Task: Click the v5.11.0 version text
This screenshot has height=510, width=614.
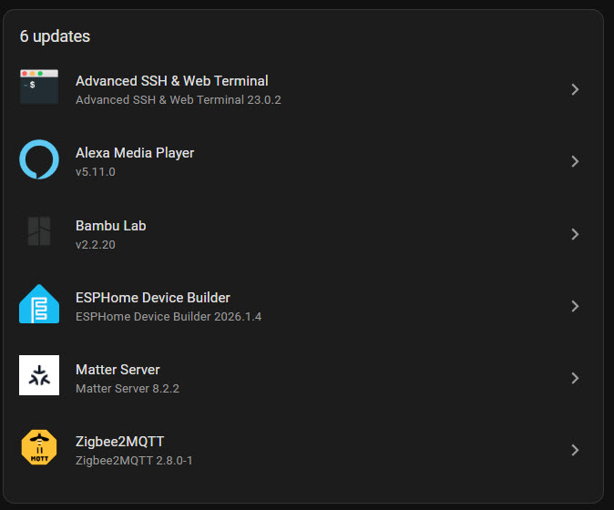Action: (95, 172)
